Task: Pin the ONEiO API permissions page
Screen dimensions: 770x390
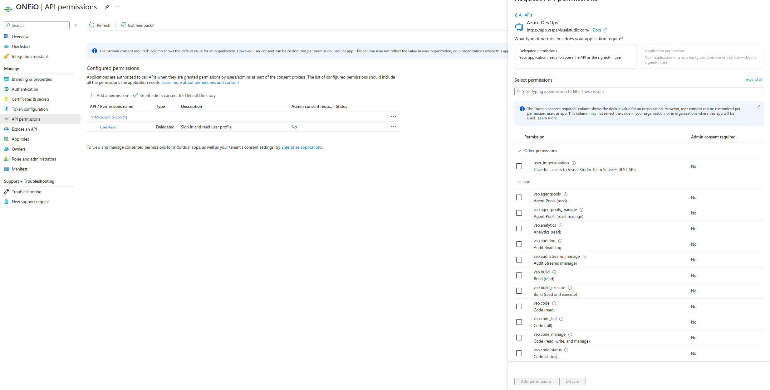Action: click(107, 7)
